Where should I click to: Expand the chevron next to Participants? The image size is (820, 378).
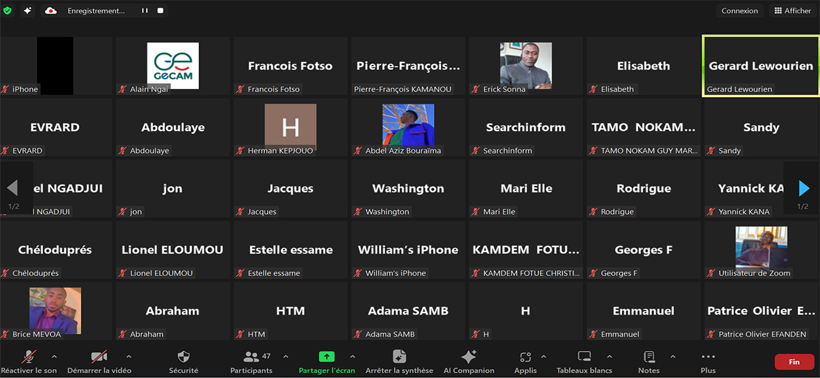286,357
